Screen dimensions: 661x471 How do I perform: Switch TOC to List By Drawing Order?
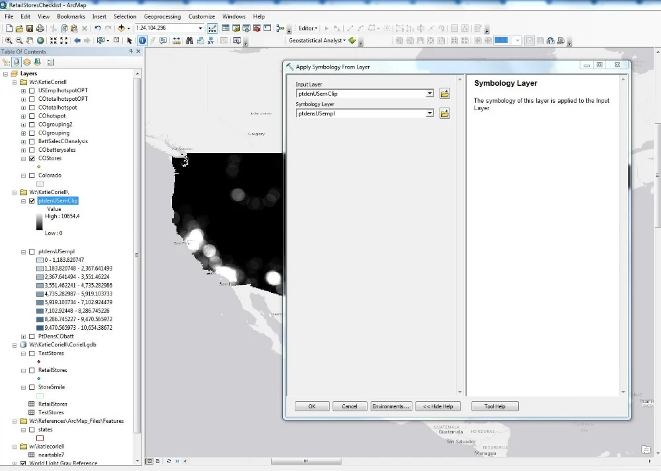pos(7,62)
